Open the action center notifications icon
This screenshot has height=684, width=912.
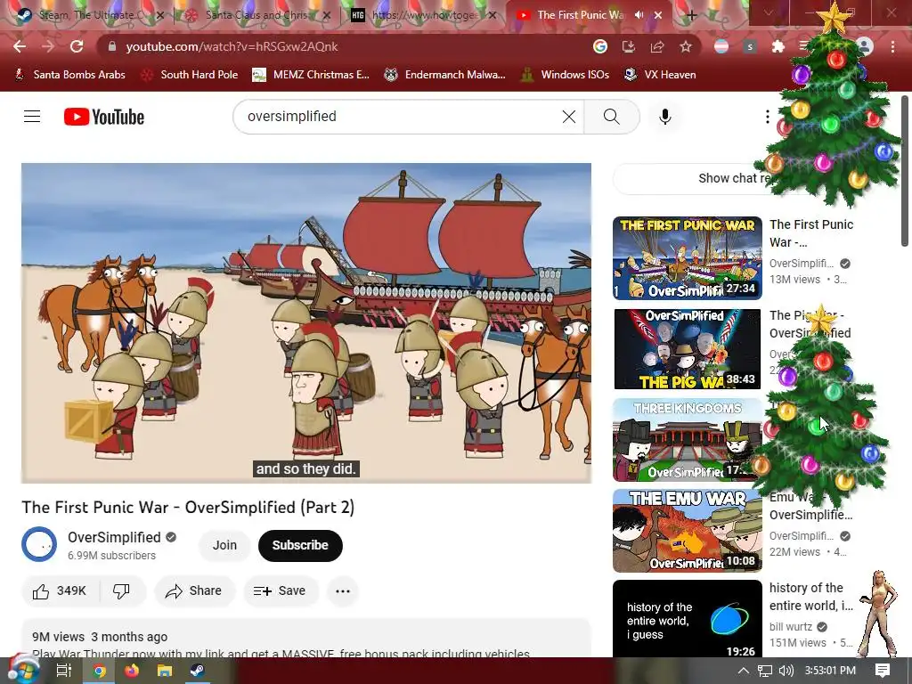pos(883,671)
